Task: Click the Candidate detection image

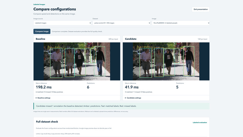Action: 166,61
